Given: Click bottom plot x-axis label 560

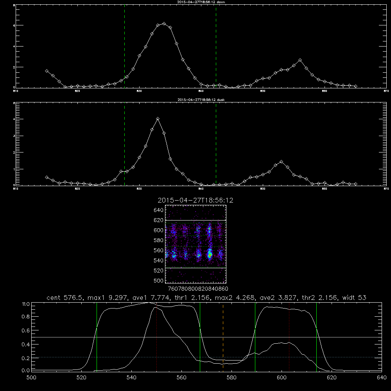Looking at the screenshot, I should click(181, 378).
